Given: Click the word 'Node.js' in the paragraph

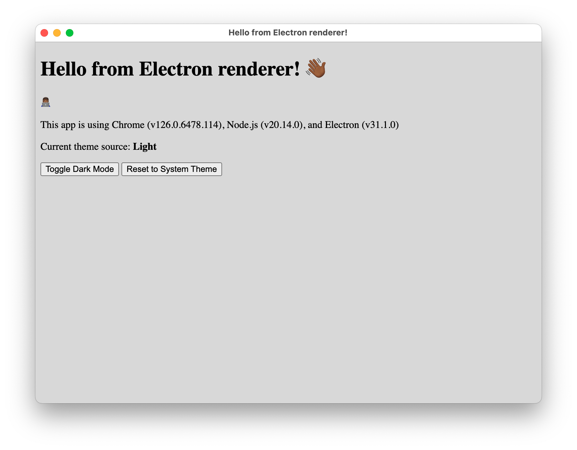Looking at the screenshot, I should tap(242, 125).
